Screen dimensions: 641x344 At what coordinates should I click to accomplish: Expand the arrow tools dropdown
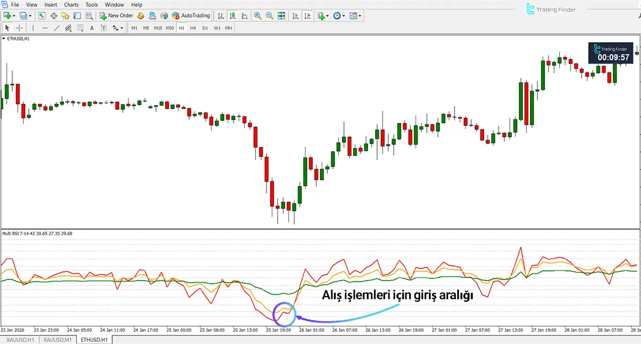tap(122, 28)
